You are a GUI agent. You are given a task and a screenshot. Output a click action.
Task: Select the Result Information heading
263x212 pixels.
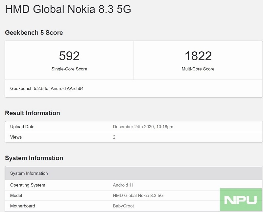pos(33,113)
